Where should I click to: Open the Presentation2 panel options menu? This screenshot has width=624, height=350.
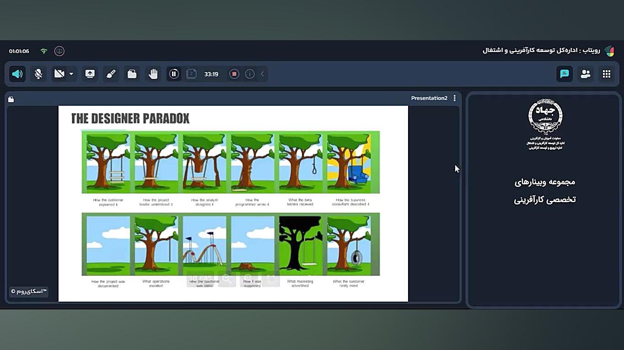[454, 98]
